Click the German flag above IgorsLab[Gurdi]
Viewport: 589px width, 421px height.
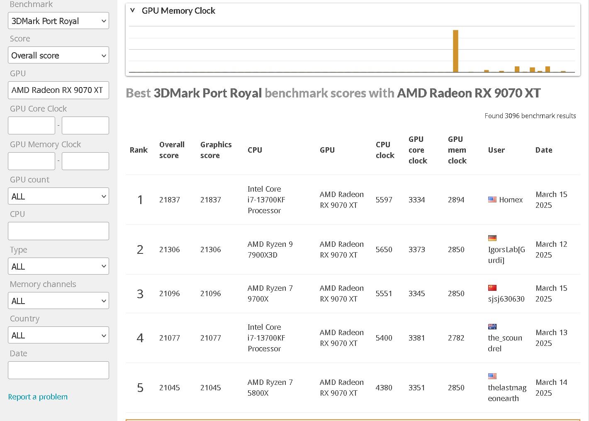(x=492, y=238)
